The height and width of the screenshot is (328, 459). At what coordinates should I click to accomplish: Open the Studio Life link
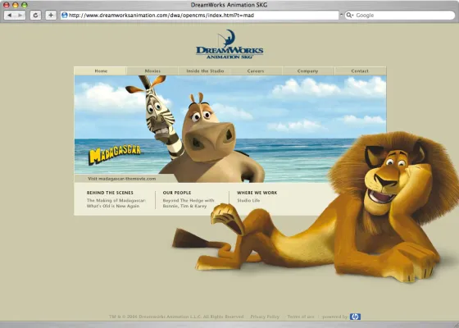point(248,201)
